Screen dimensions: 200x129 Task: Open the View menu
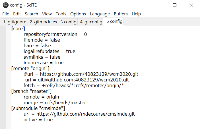pos(47,14)
